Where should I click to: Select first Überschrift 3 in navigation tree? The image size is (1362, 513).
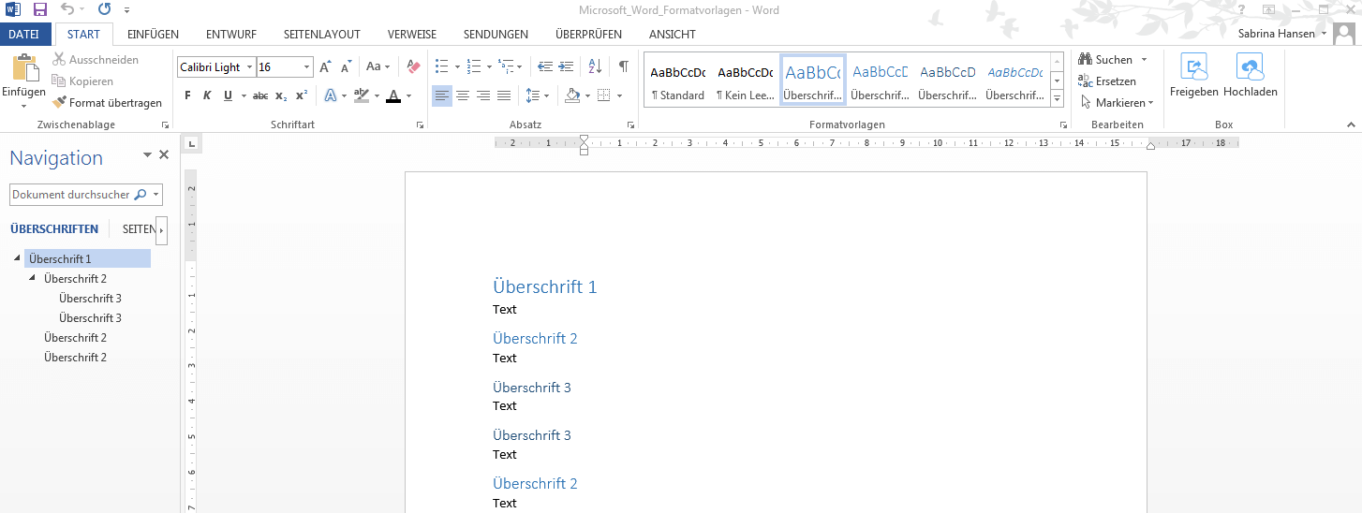(90, 298)
